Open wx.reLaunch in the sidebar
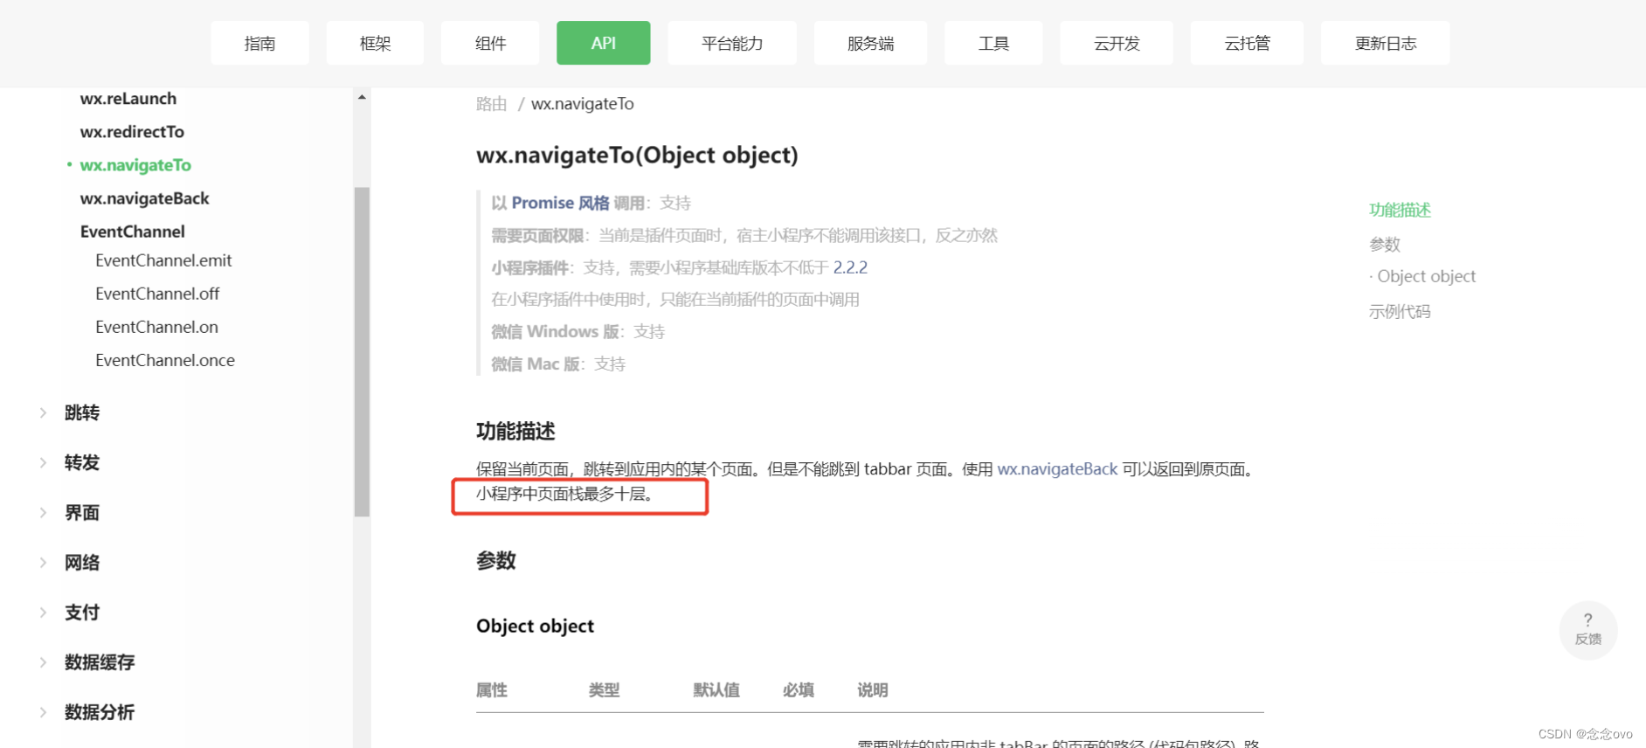 pos(128,99)
